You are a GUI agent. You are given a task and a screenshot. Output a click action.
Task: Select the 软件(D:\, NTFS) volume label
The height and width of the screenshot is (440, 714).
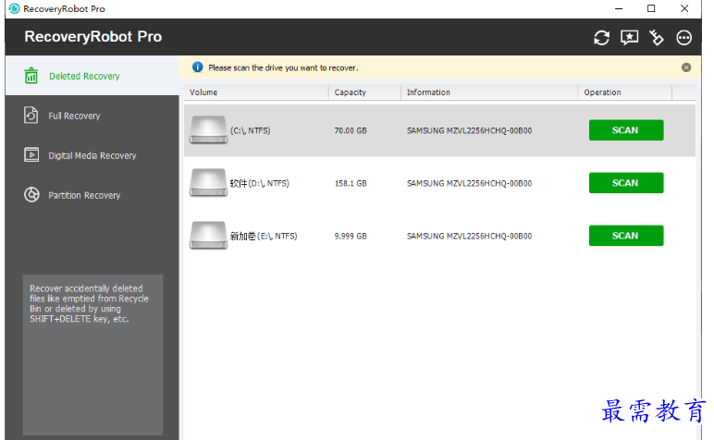coord(260,183)
